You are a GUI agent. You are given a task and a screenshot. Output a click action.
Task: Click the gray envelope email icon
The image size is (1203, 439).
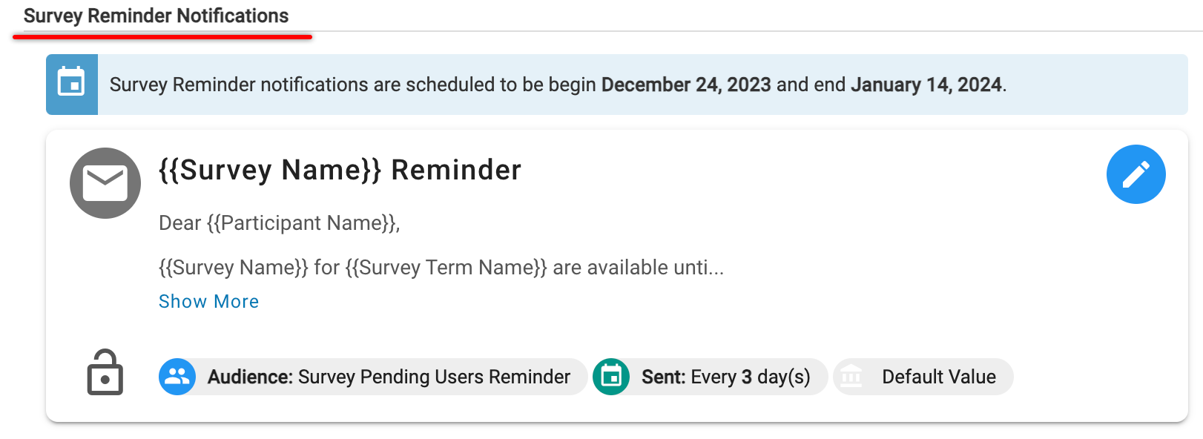(x=105, y=183)
